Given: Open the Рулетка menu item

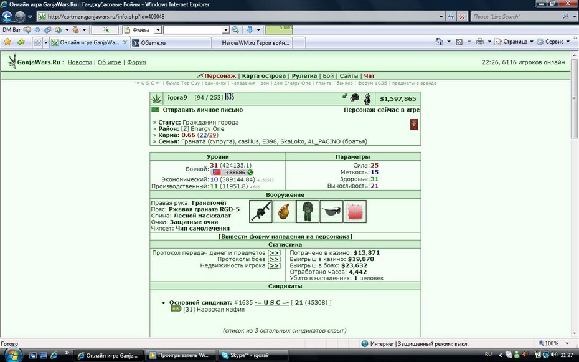Looking at the screenshot, I should click(304, 76).
